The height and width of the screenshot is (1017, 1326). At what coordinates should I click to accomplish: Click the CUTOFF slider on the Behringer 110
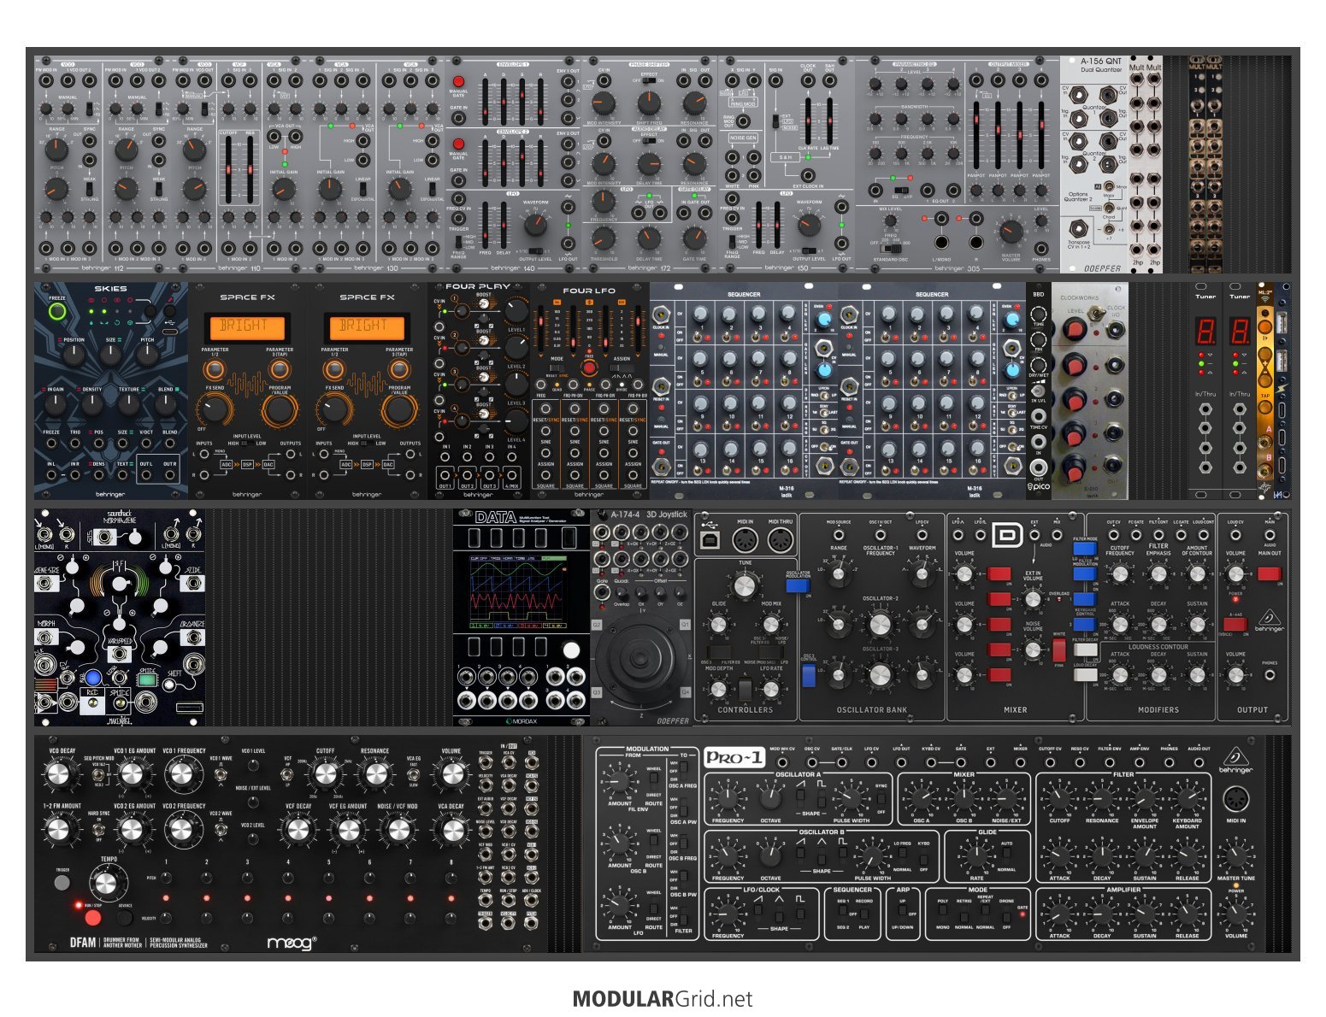[230, 171]
